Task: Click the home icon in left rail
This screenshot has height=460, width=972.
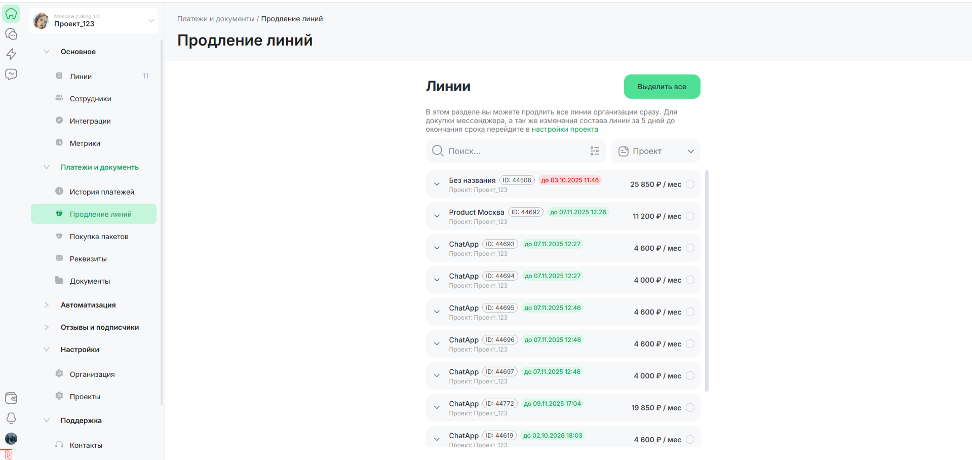Action: pos(11,14)
